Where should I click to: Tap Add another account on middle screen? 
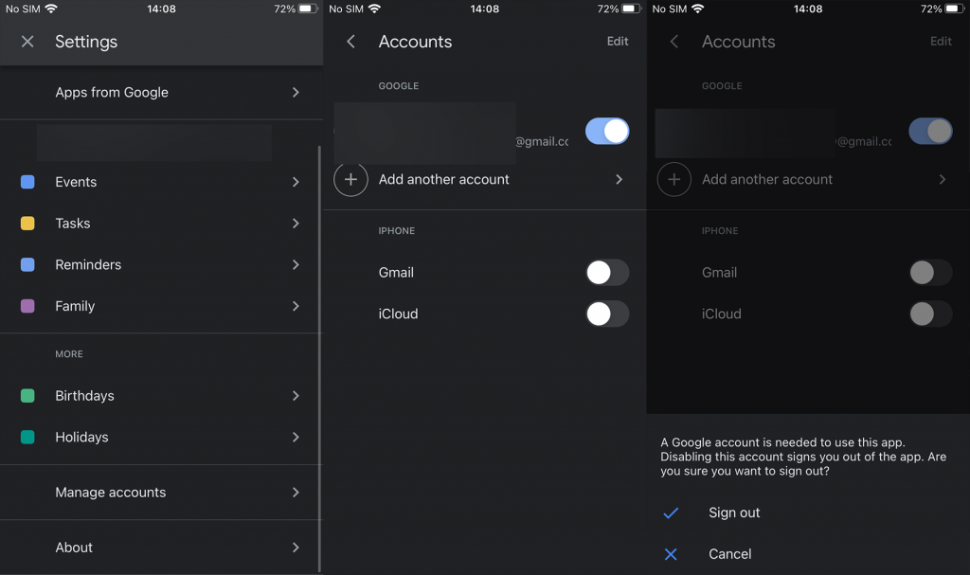click(443, 179)
